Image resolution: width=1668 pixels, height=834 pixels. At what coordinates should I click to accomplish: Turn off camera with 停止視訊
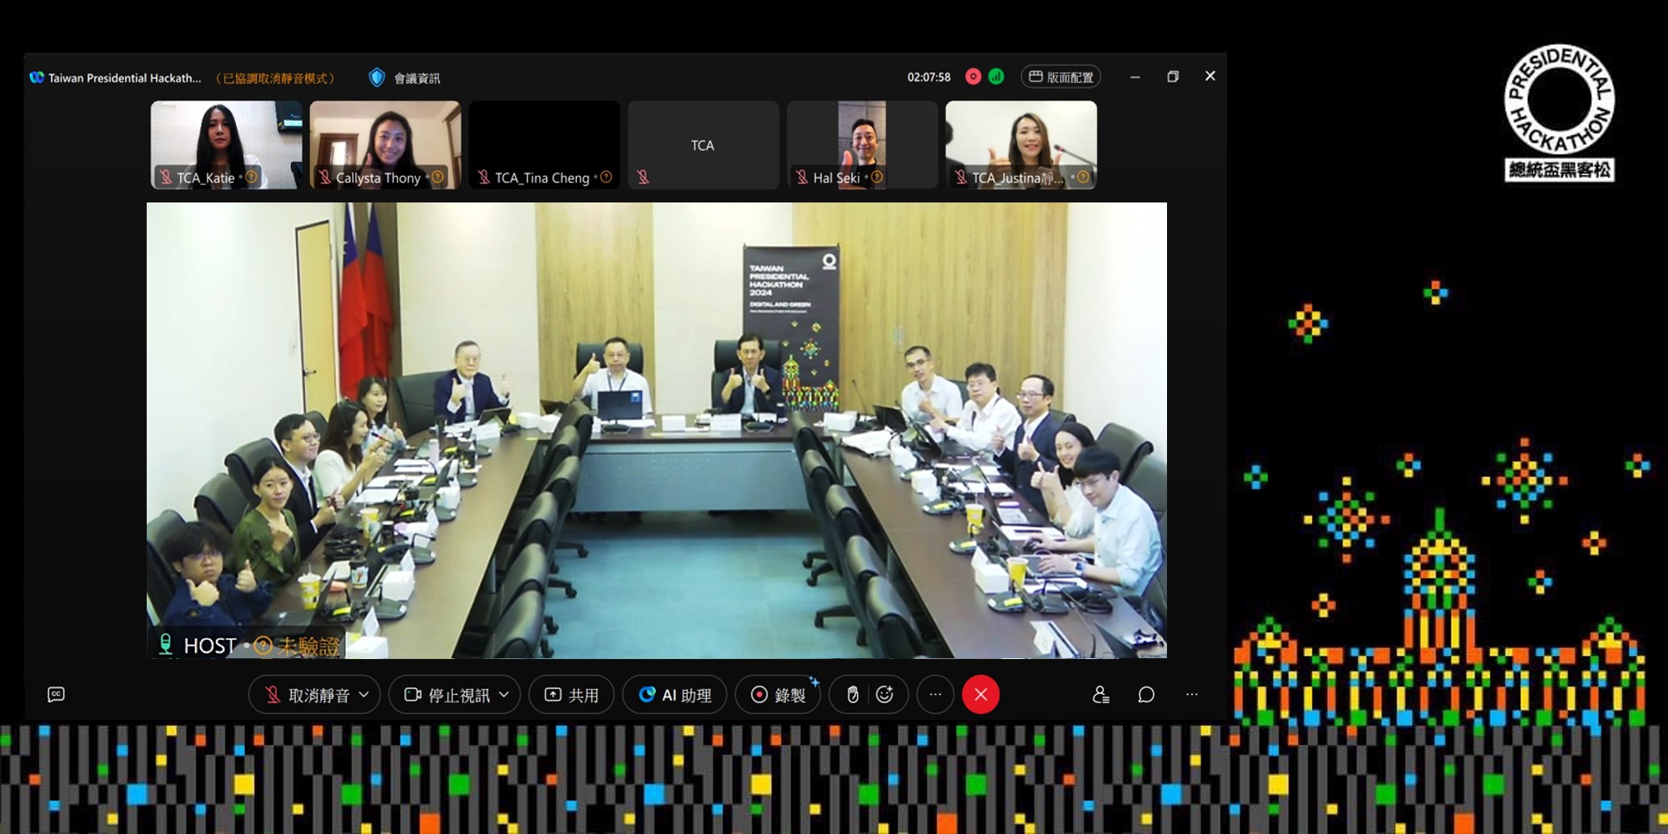click(x=448, y=695)
